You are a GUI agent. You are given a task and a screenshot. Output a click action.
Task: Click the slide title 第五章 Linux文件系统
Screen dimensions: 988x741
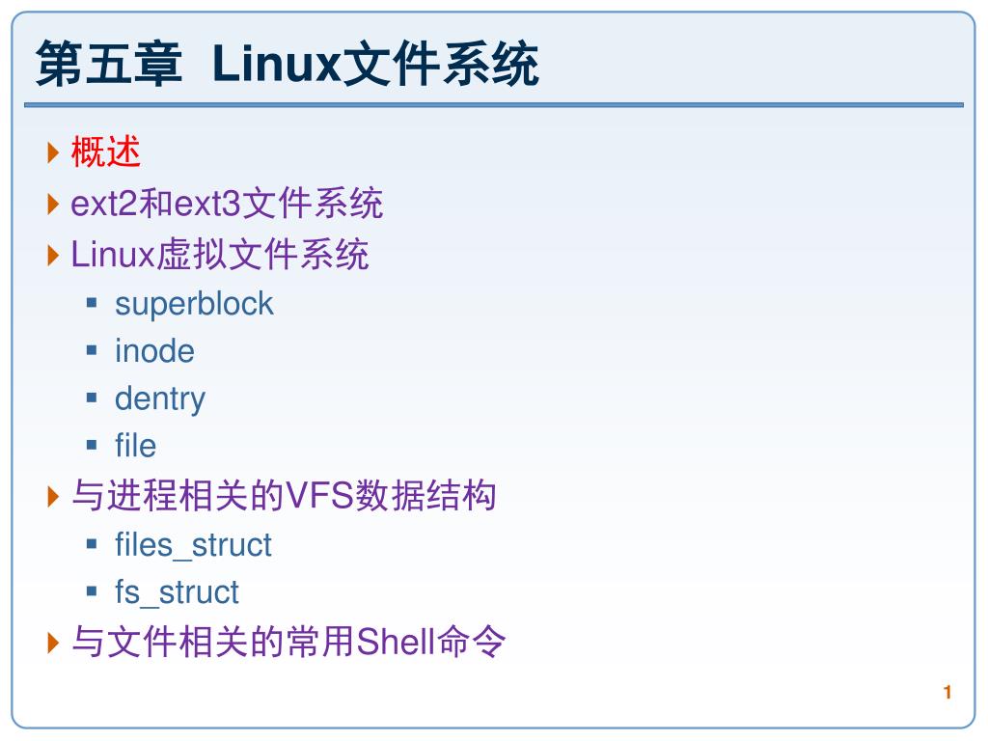click(x=288, y=63)
